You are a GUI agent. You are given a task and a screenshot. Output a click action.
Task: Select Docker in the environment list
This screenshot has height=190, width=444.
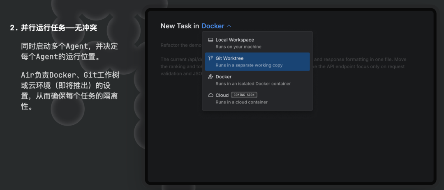(257, 80)
